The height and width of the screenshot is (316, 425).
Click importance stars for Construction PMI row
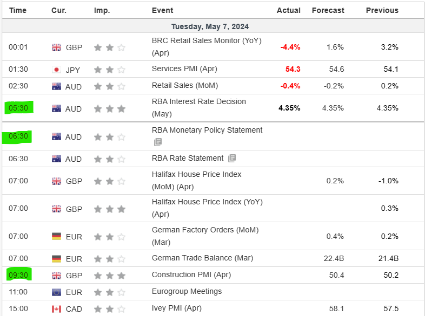pyautogui.click(x=109, y=276)
